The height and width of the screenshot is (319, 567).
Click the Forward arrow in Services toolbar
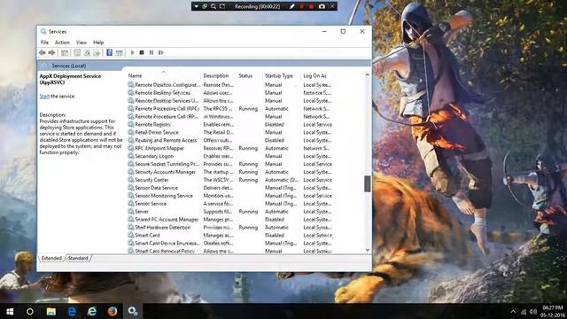tap(51, 53)
